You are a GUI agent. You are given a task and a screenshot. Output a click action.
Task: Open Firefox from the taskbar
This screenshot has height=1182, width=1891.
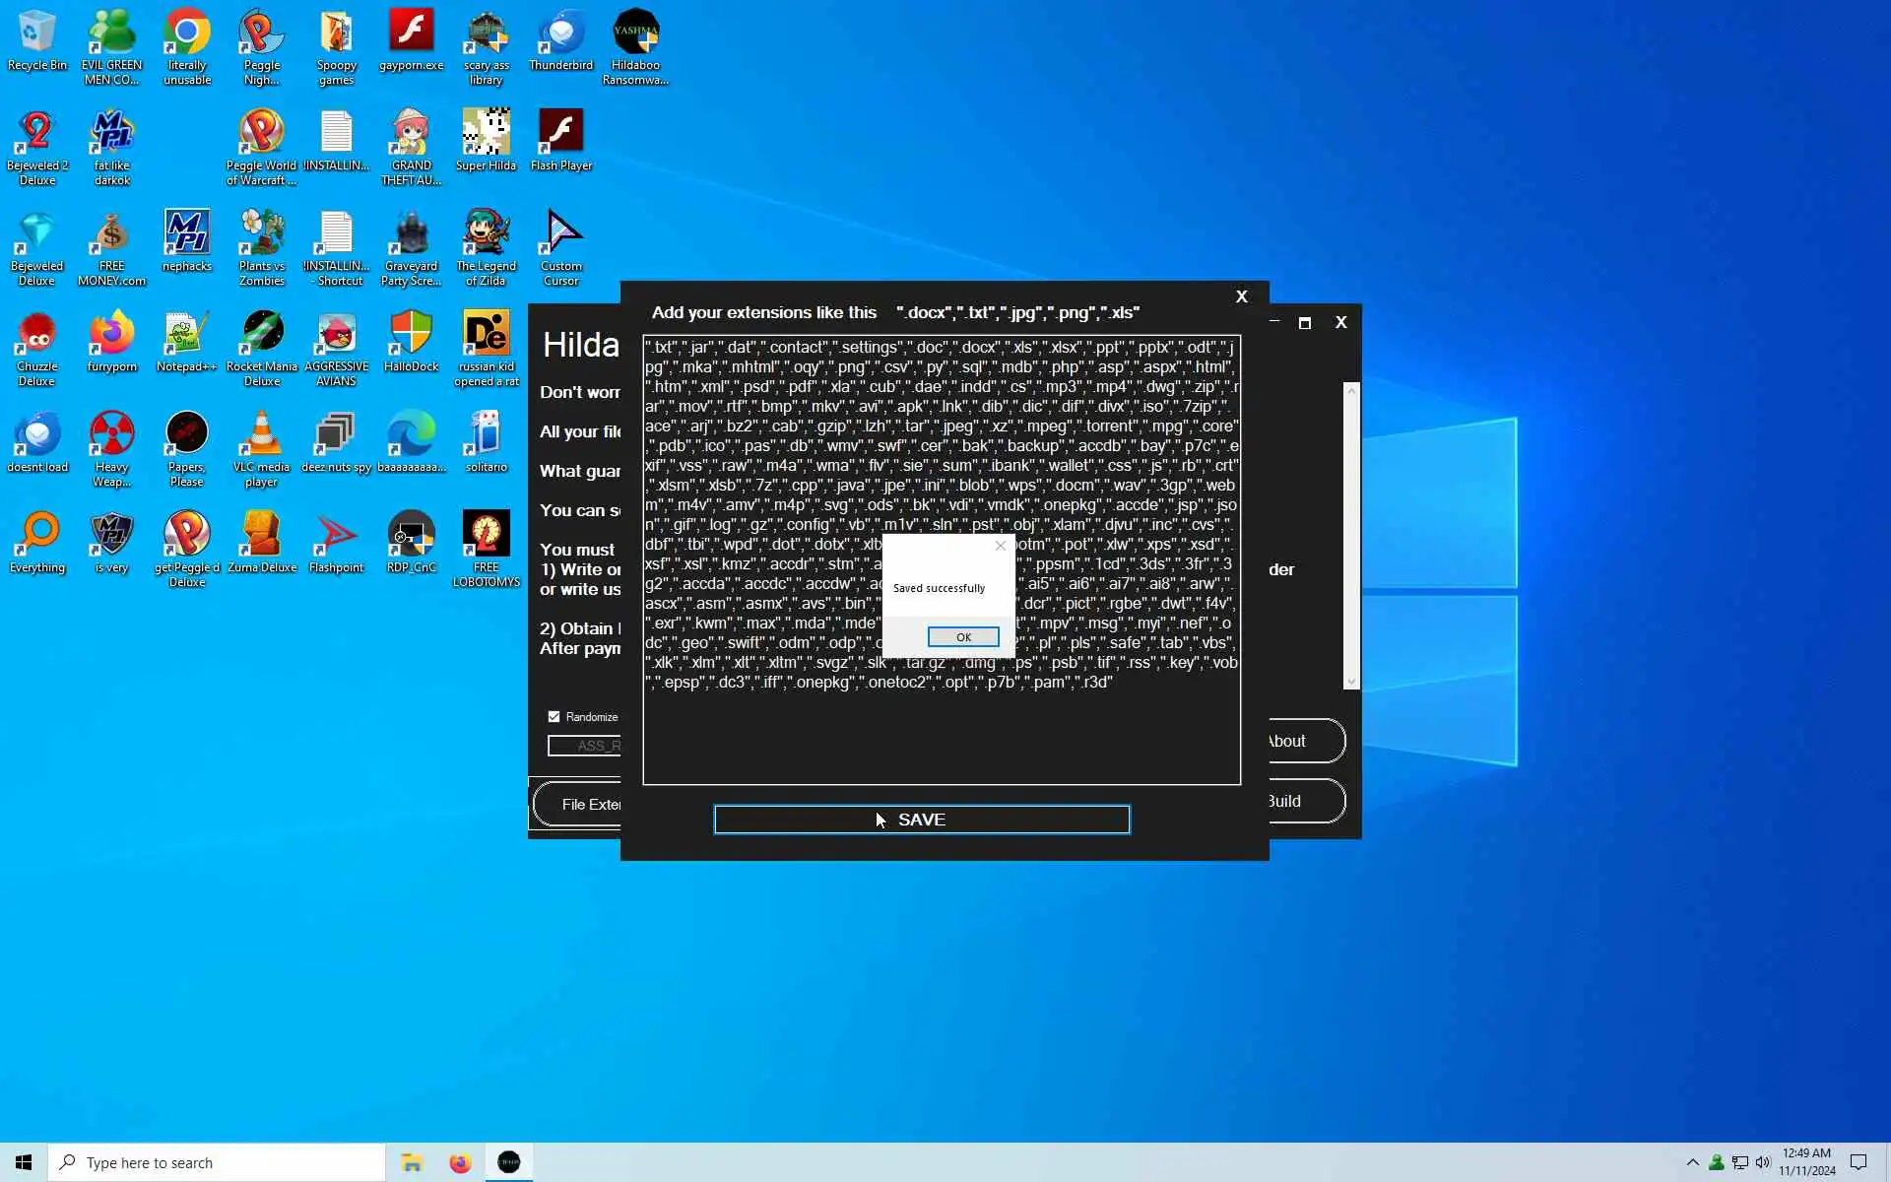point(460,1163)
